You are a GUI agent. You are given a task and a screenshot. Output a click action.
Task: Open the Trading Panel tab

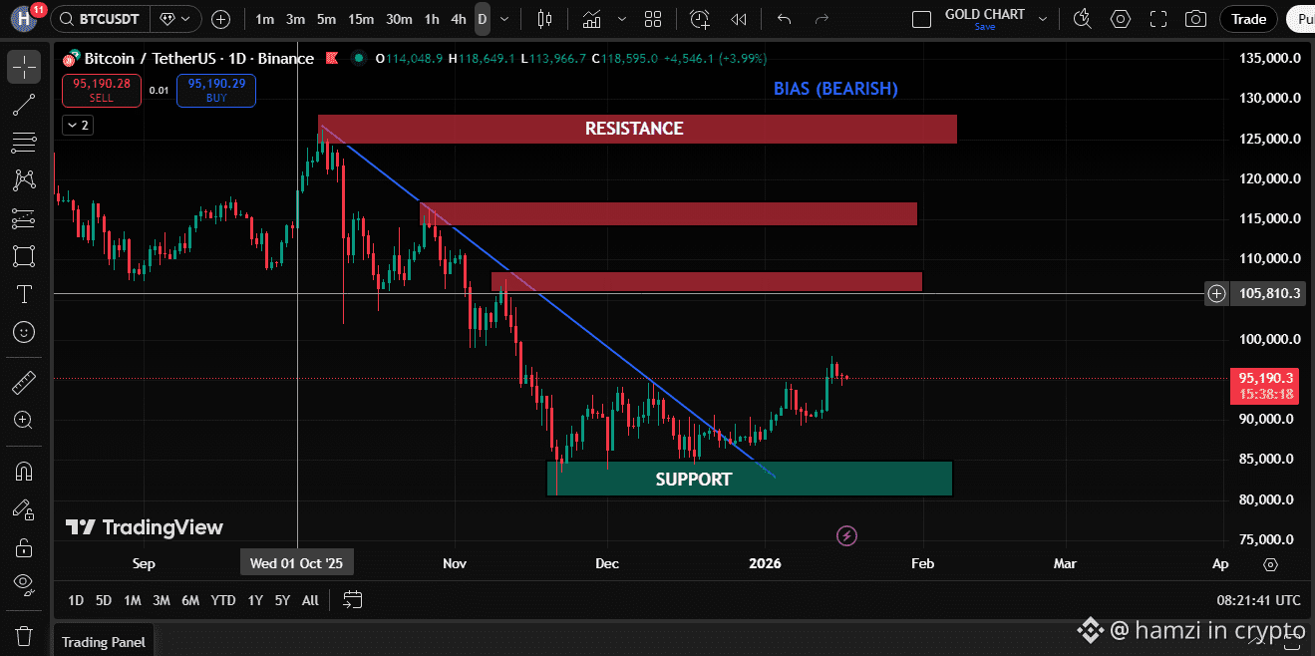tap(104, 642)
